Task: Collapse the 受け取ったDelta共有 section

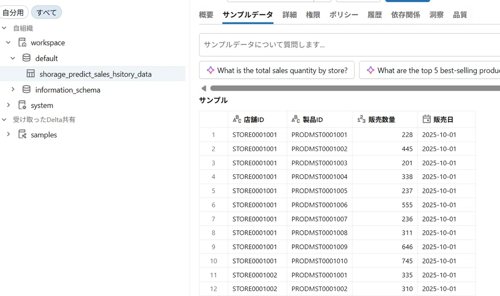Action: (4, 119)
